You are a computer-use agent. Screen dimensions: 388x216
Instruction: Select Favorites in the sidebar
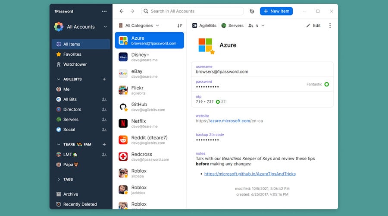[72, 54]
